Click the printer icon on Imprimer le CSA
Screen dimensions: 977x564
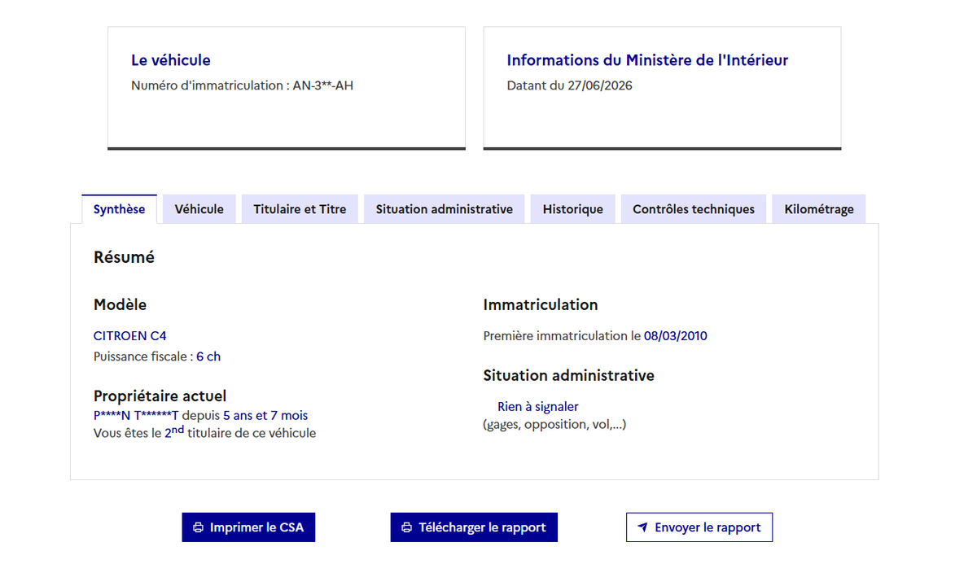198,527
